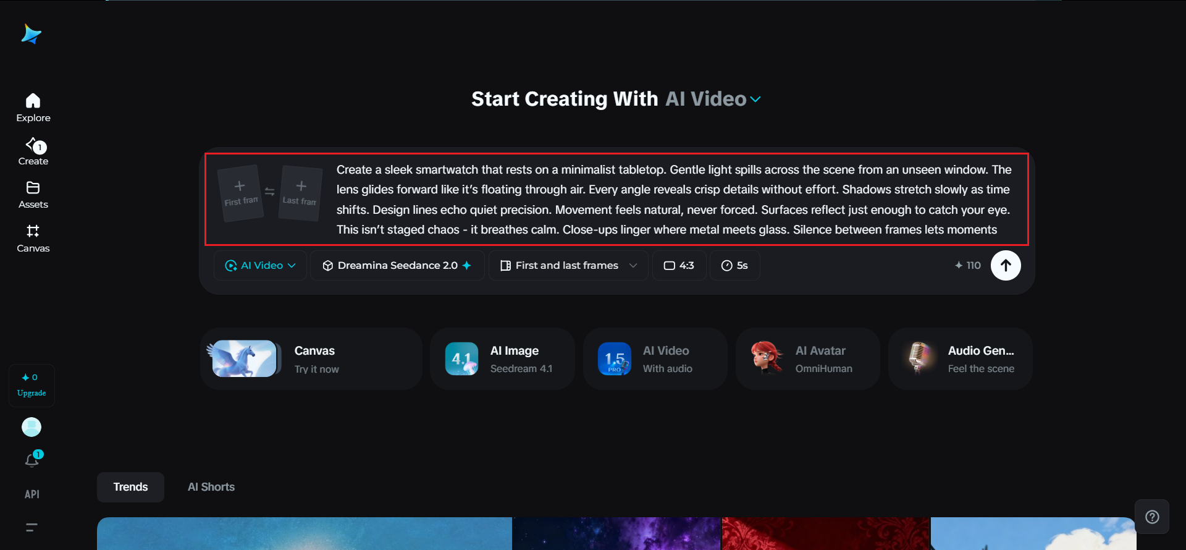Expand the AI Video heading dropdown
Screen dimensions: 1186x550
click(755, 99)
